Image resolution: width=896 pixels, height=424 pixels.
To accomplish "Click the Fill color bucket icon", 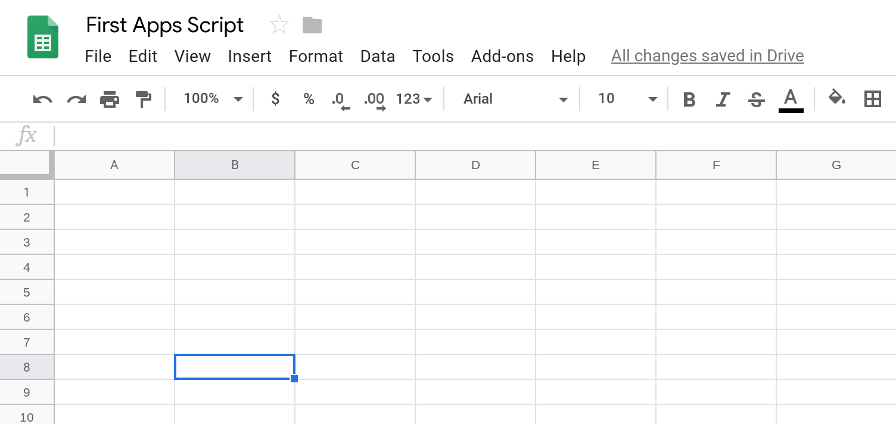I will [837, 97].
